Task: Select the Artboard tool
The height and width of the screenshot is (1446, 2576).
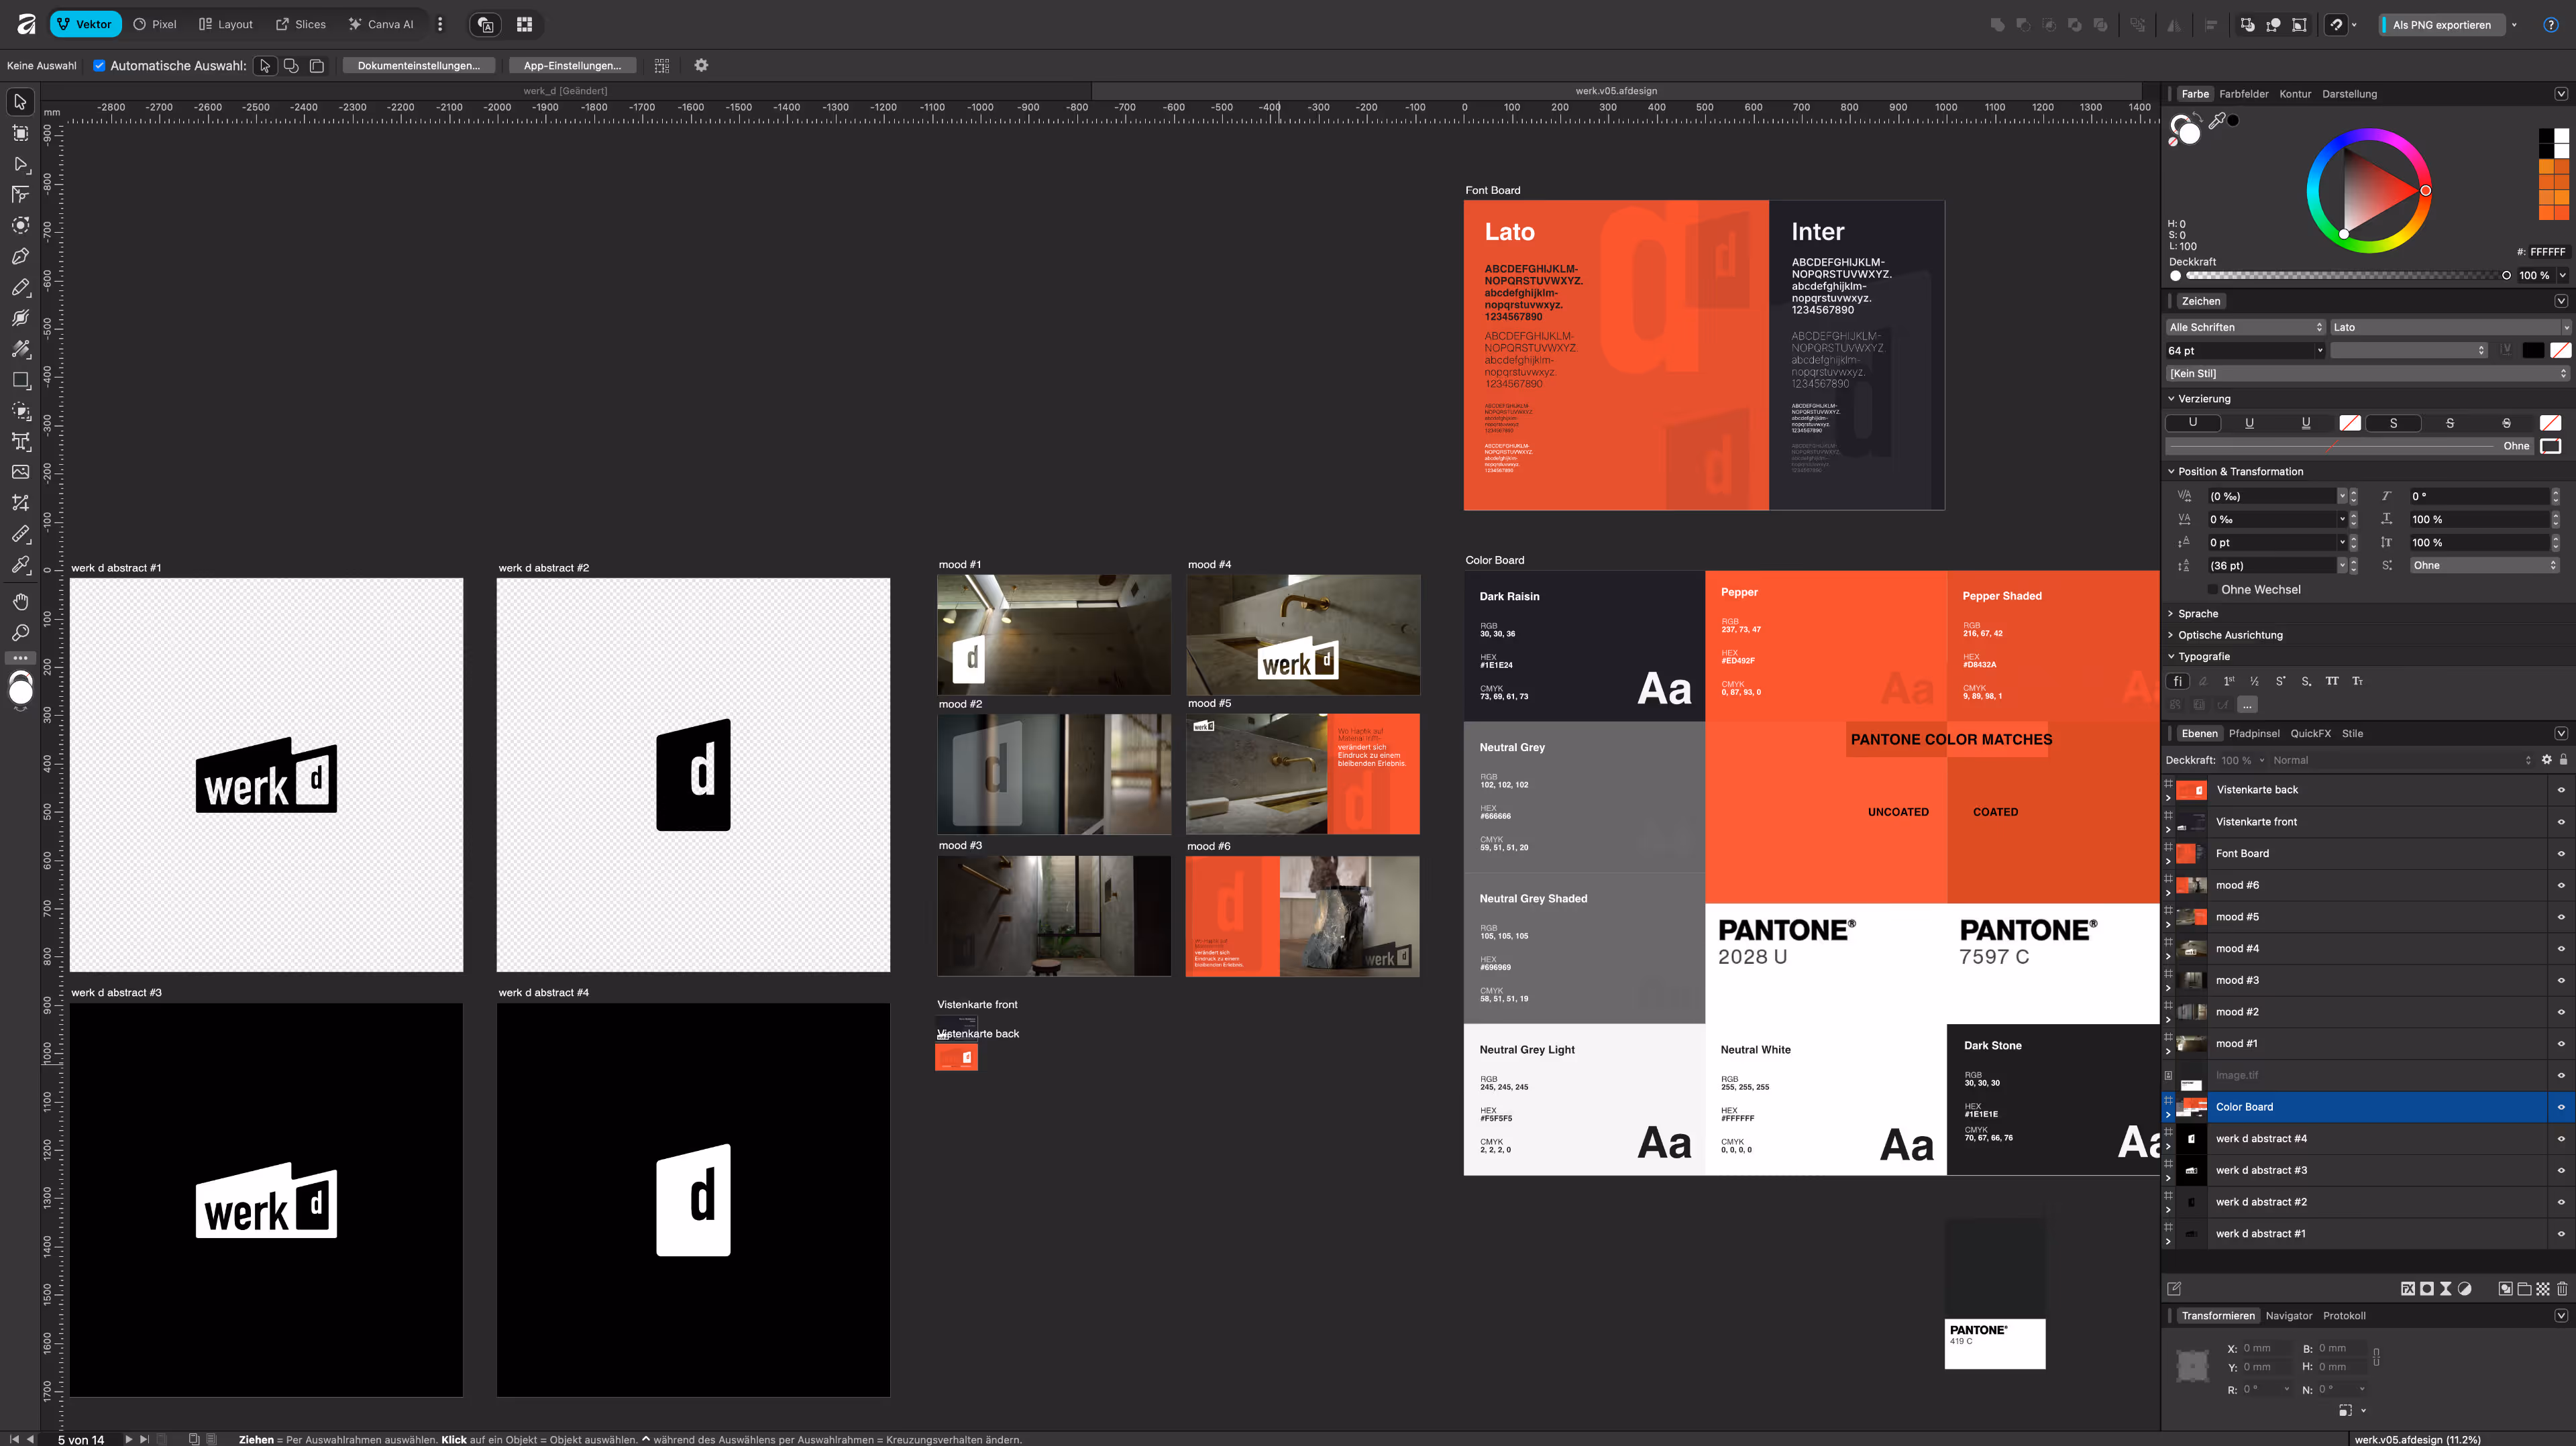Action: click(x=20, y=133)
